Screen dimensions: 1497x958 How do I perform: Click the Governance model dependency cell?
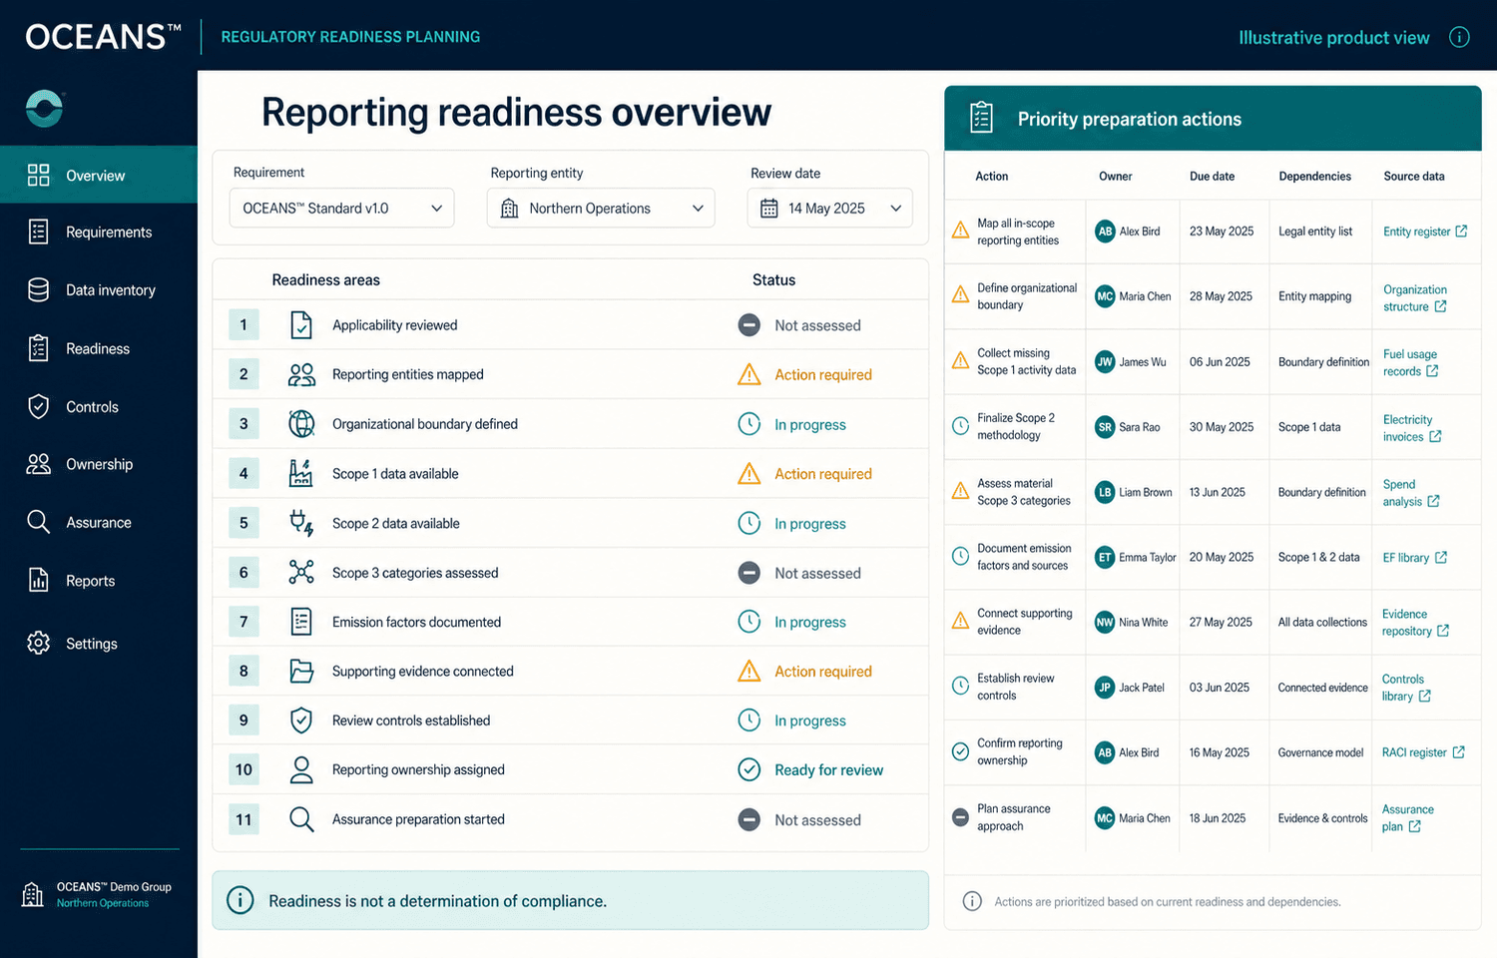point(1320,752)
